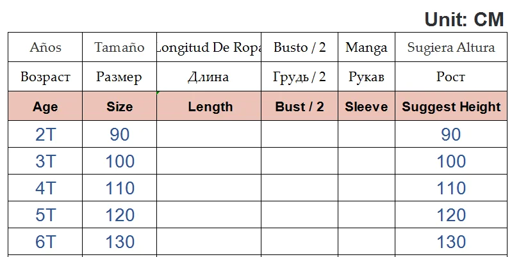Click the Manga header cell

click(366, 47)
